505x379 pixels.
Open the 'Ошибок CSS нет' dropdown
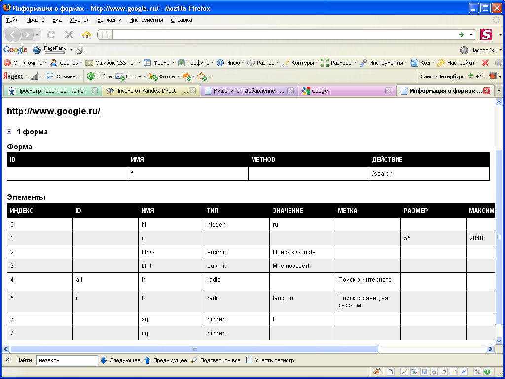[x=113, y=63]
